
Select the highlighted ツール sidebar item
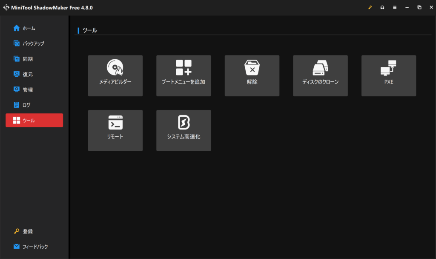pos(34,120)
